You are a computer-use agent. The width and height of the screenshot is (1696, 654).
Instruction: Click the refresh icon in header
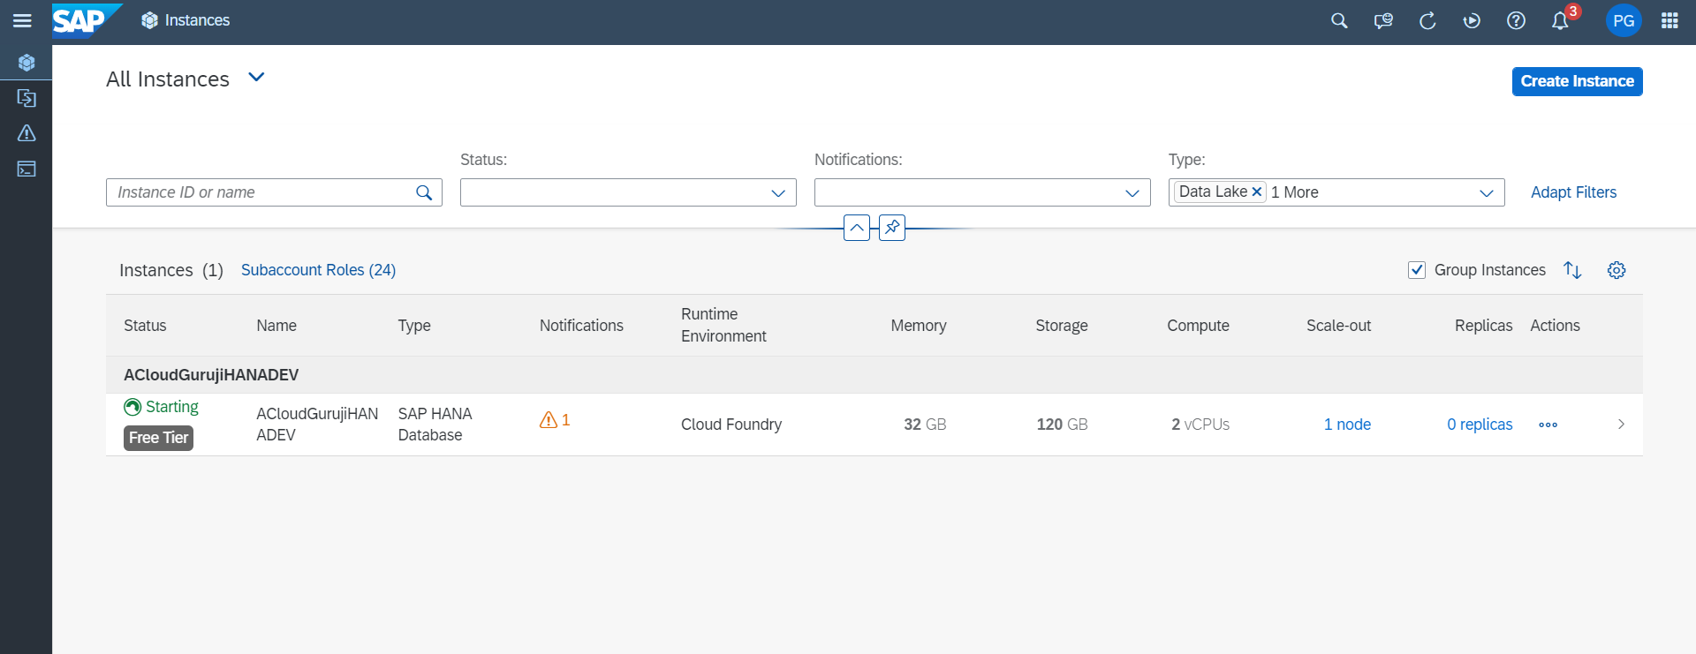[x=1427, y=20]
